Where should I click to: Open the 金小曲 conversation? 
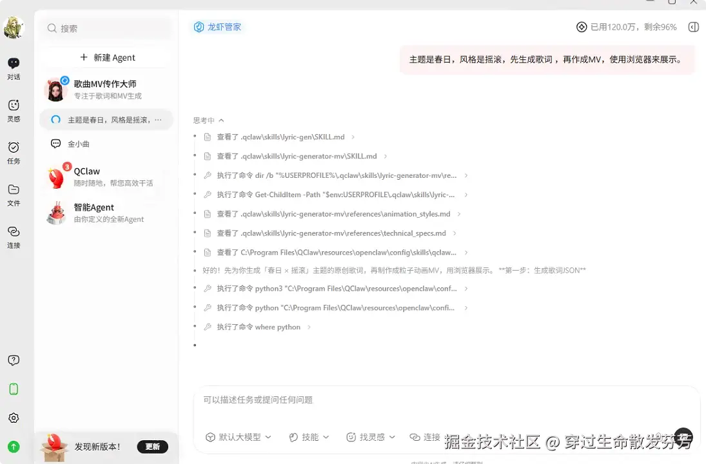pyautogui.click(x=106, y=144)
